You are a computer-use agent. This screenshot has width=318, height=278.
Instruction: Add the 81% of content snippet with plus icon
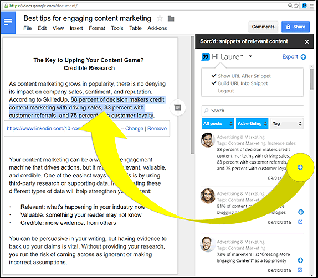point(301,212)
